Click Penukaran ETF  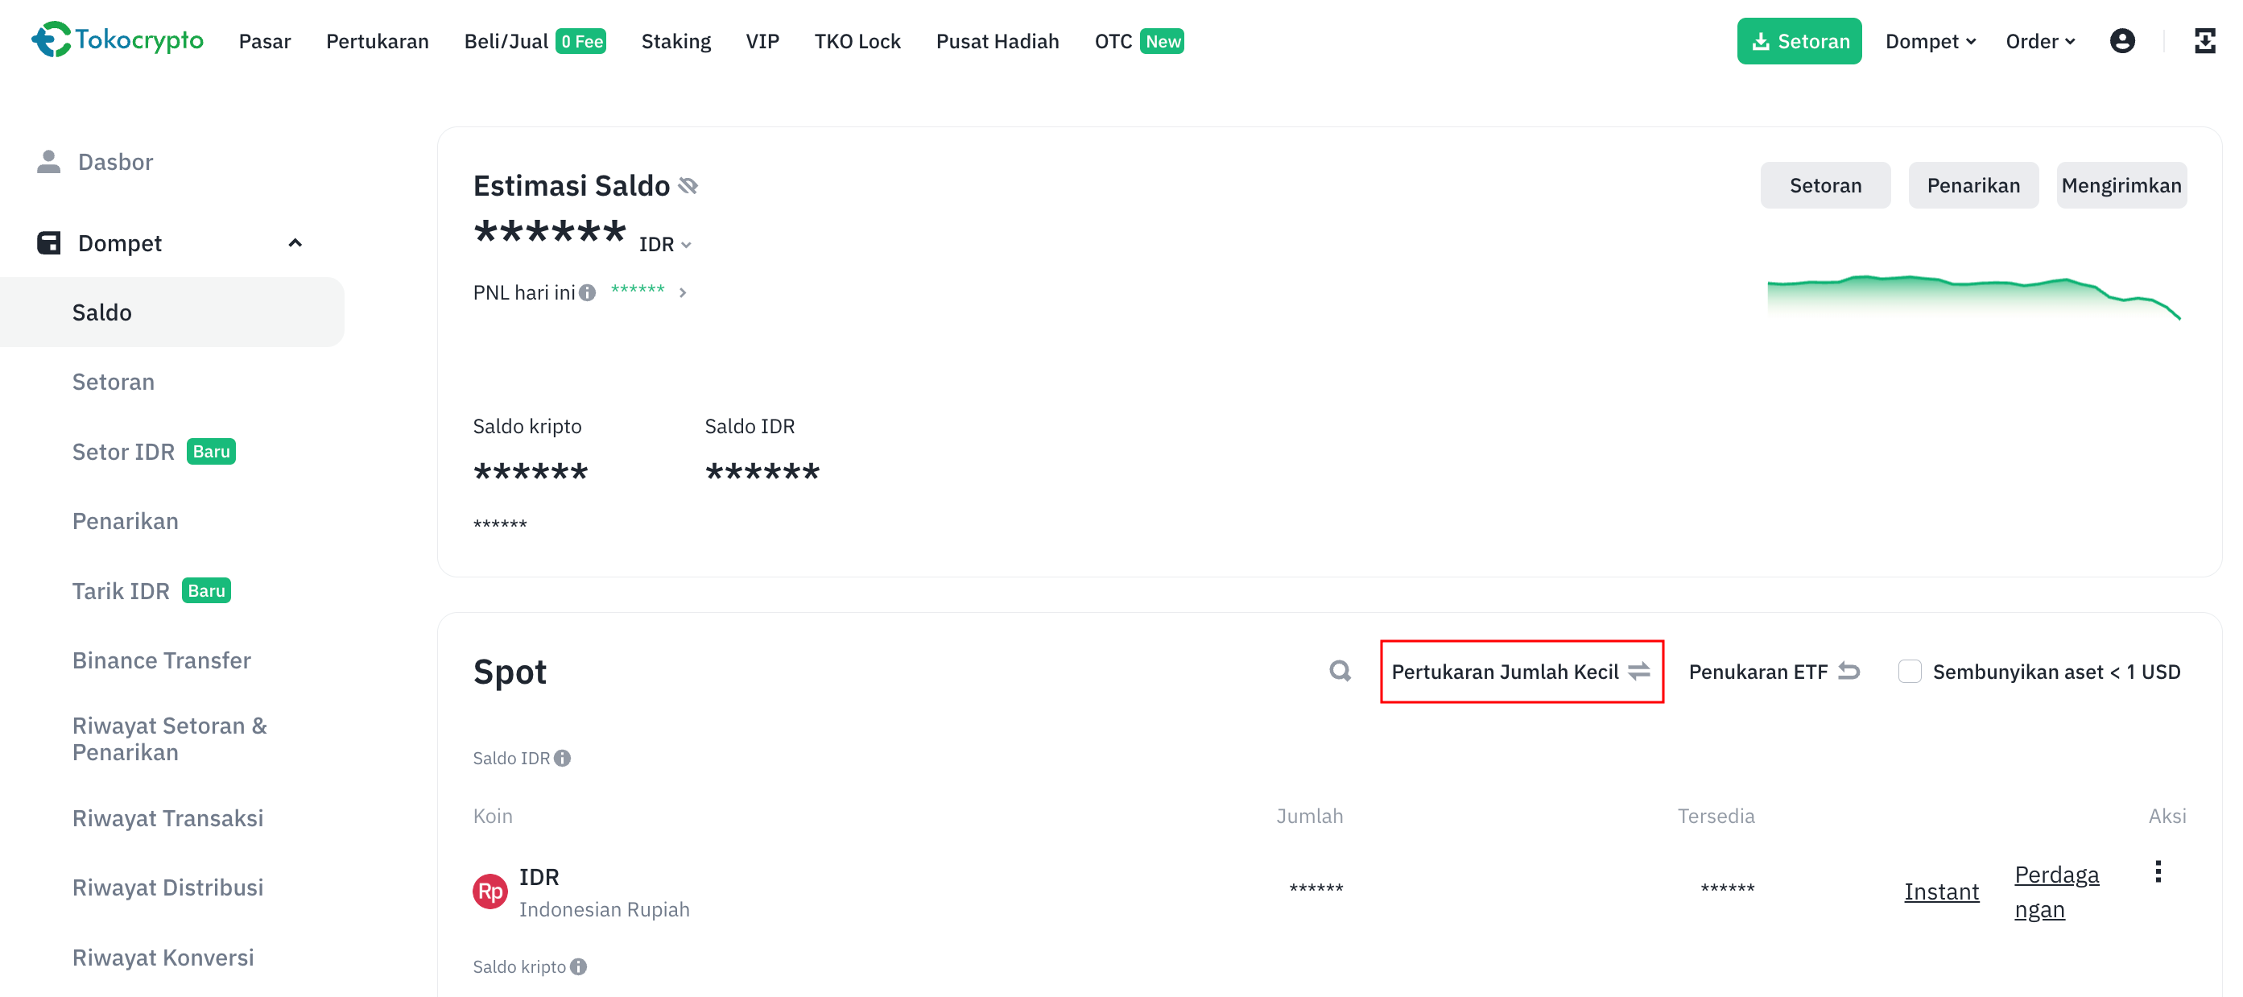(1773, 672)
